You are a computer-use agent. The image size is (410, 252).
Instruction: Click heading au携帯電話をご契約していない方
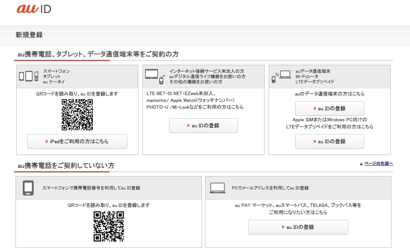point(66,166)
